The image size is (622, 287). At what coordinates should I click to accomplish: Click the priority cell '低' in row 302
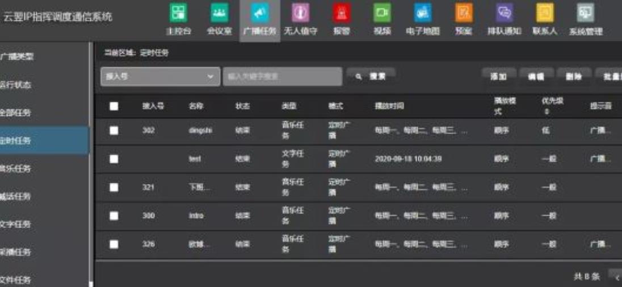(x=546, y=131)
